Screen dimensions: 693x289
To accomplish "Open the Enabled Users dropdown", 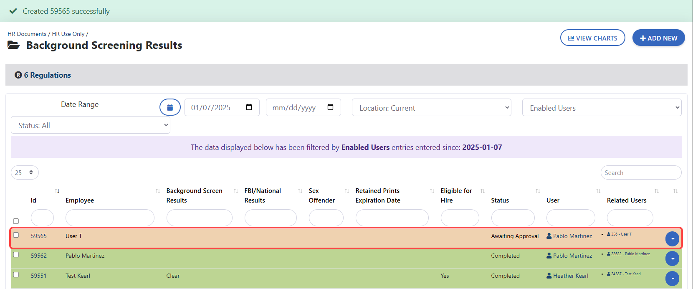I will pyautogui.click(x=602, y=108).
